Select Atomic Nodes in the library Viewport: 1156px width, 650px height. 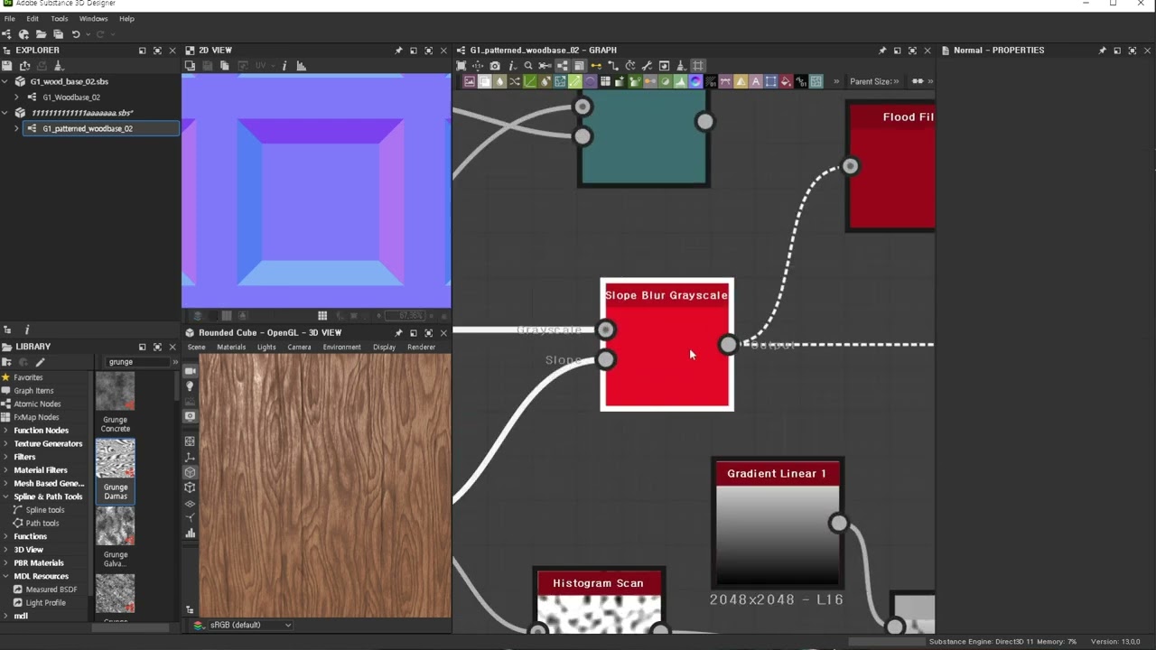pos(37,404)
